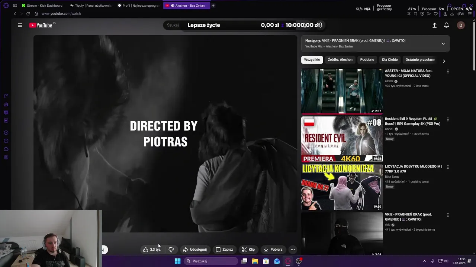The image size is (476, 267).
Task: Open the account avatar 'D' menu
Action: point(461,25)
